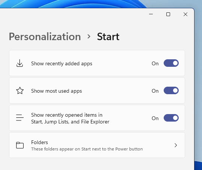Image resolution: width=202 pixels, height=170 pixels.
Task: Click the folder icon in the Folders row
Action: pos(20,145)
